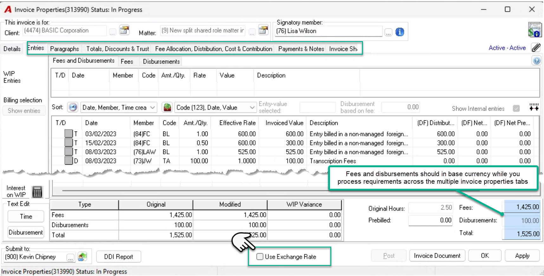Click the OK button
Image resolution: width=544 pixels, height=276 pixels.
[x=485, y=255]
